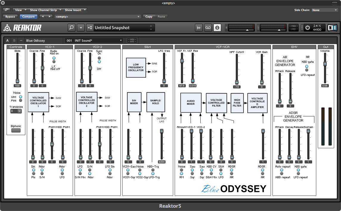Step snapshot with Untitled Snapshot up/down arrows
The width and height of the screenshot is (341, 211).
tap(151, 28)
